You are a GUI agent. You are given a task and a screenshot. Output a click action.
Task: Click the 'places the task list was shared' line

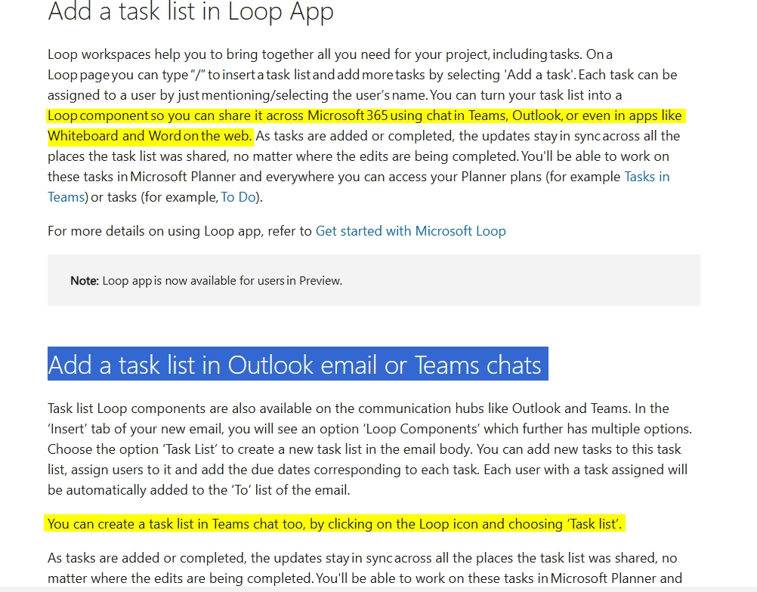click(358, 156)
